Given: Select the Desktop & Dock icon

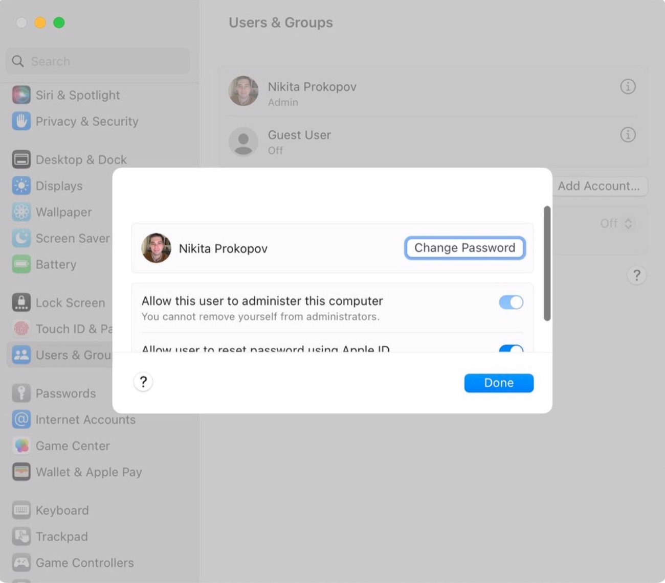Looking at the screenshot, I should 21,159.
